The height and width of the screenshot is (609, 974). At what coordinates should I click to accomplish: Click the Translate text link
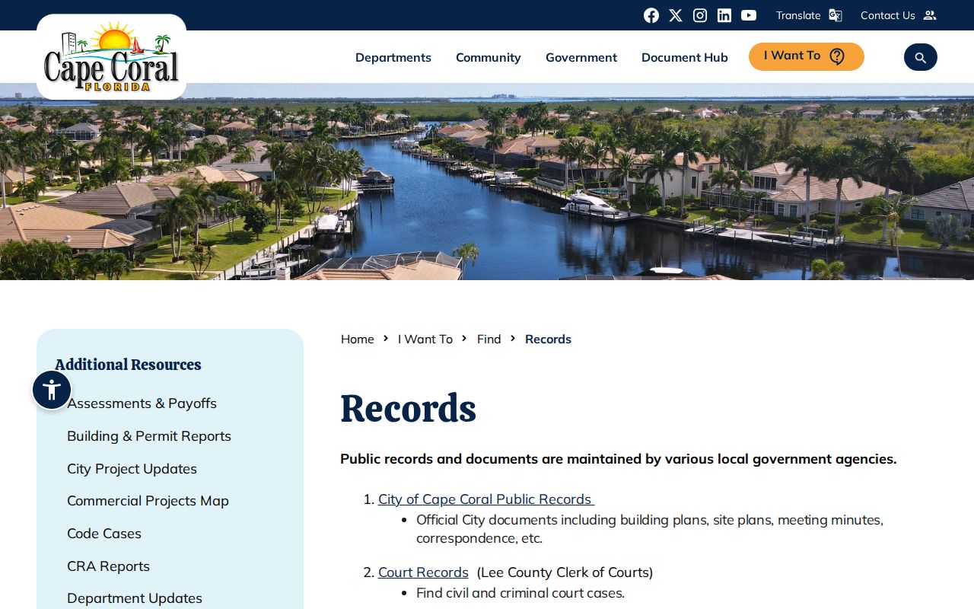(x=798, y=15)
